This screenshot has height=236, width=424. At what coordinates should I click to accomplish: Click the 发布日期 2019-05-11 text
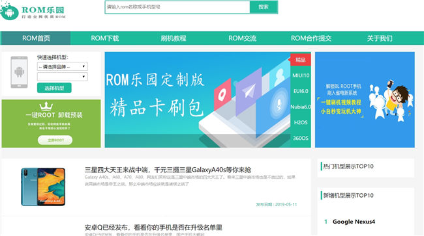tap(277, 205)
